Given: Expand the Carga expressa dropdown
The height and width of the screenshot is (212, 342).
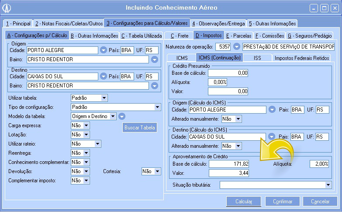Looking at the screenshot, I should tap(86, 125).
